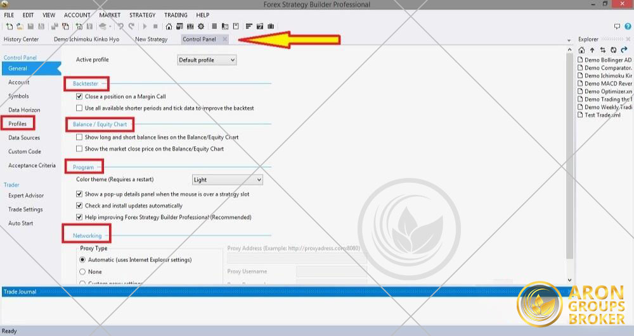This screenshot has width=634, height=336.
Task: Open the Active profile dropdown
Action: click(x=207, y=60)
